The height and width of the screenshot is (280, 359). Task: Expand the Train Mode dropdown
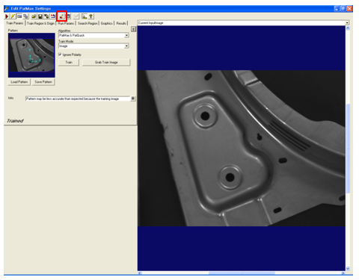click(126, 46)
